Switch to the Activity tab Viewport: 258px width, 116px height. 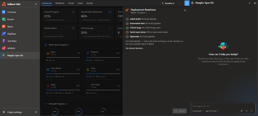point(90,3)
